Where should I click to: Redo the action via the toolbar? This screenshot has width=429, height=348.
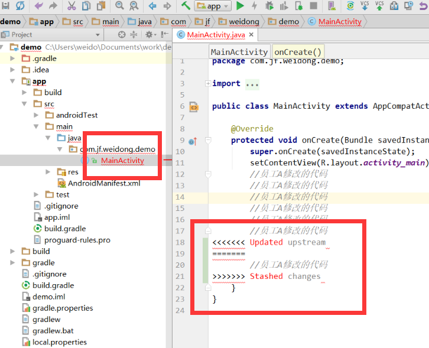click(53, 5)
